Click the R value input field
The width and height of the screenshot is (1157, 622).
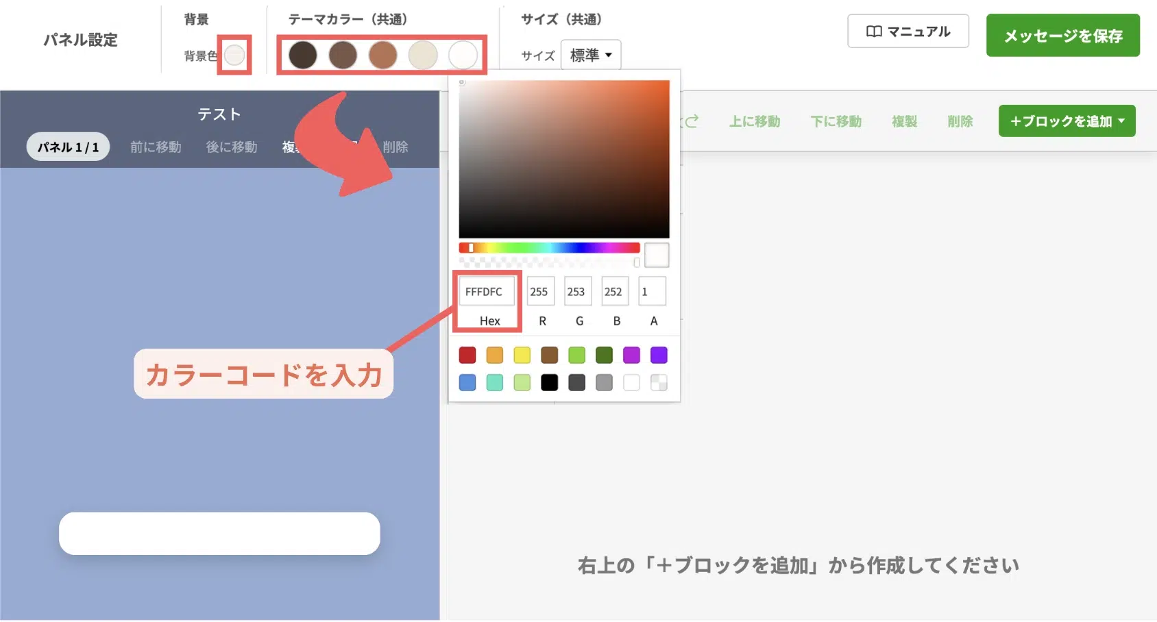(541, 292)
